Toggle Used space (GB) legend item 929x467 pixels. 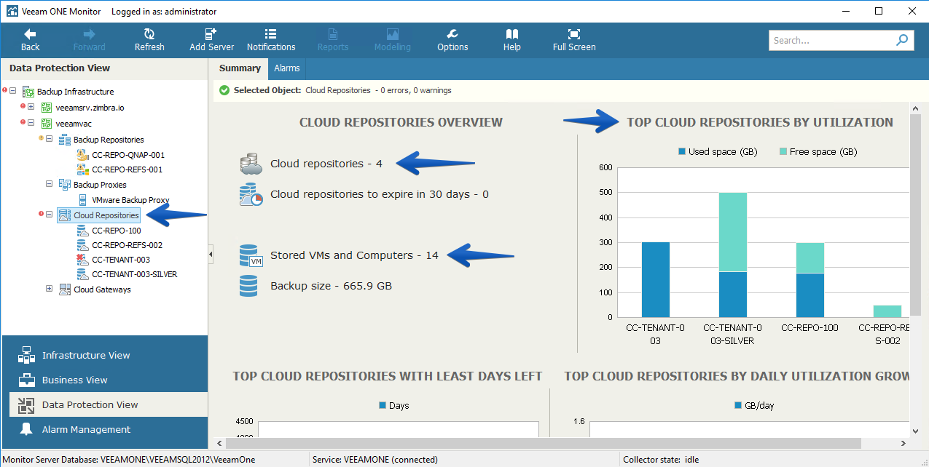pos(718,151)
